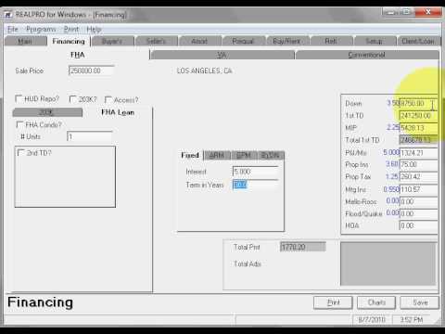Switch to the ARM tab
The height and width of the screenshot is (334, 445).
217,155
